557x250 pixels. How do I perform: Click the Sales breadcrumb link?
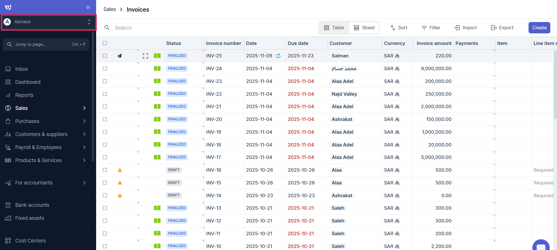pos(109,9)
